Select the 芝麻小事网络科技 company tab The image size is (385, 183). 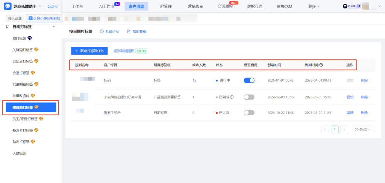point(44,18)
